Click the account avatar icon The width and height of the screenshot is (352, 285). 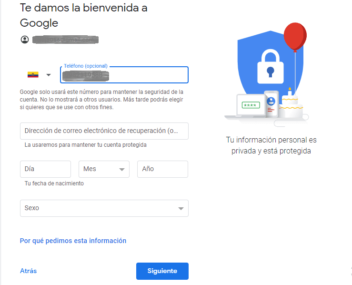[x=25, y=40]
